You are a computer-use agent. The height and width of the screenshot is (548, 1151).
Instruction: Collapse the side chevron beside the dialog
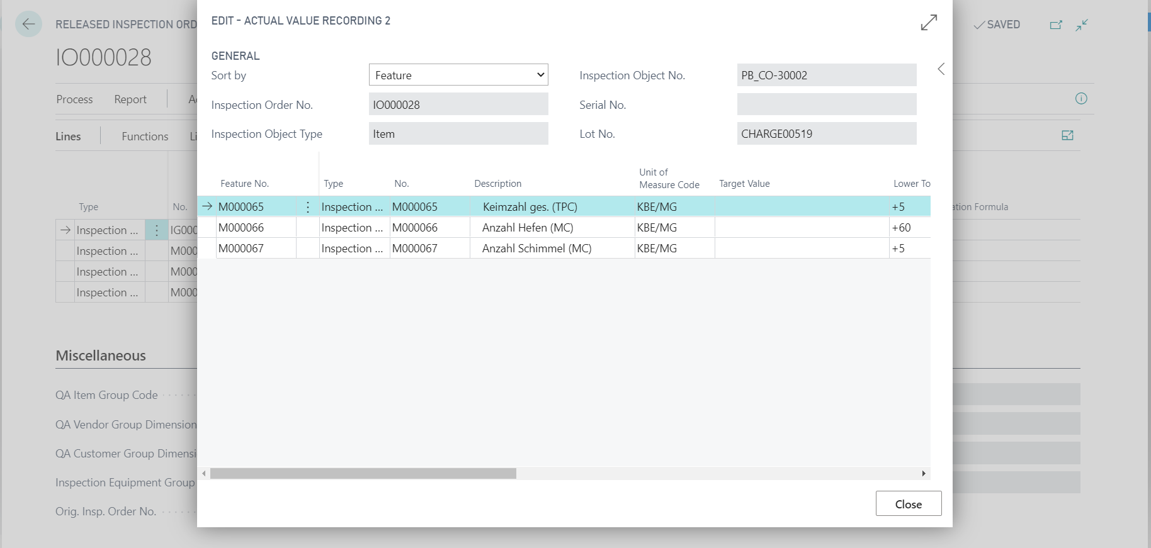941,69
